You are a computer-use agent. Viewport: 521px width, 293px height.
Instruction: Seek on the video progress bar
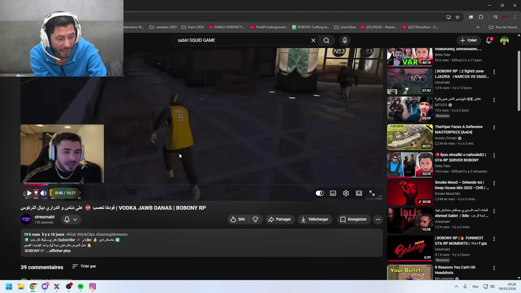click(201, 185)
